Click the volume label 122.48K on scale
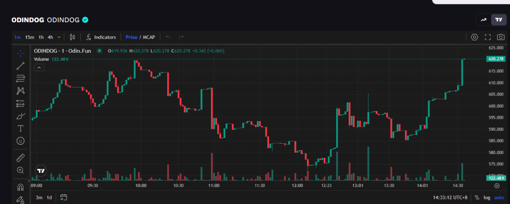 pyautogui.click(x=496, y=178)
